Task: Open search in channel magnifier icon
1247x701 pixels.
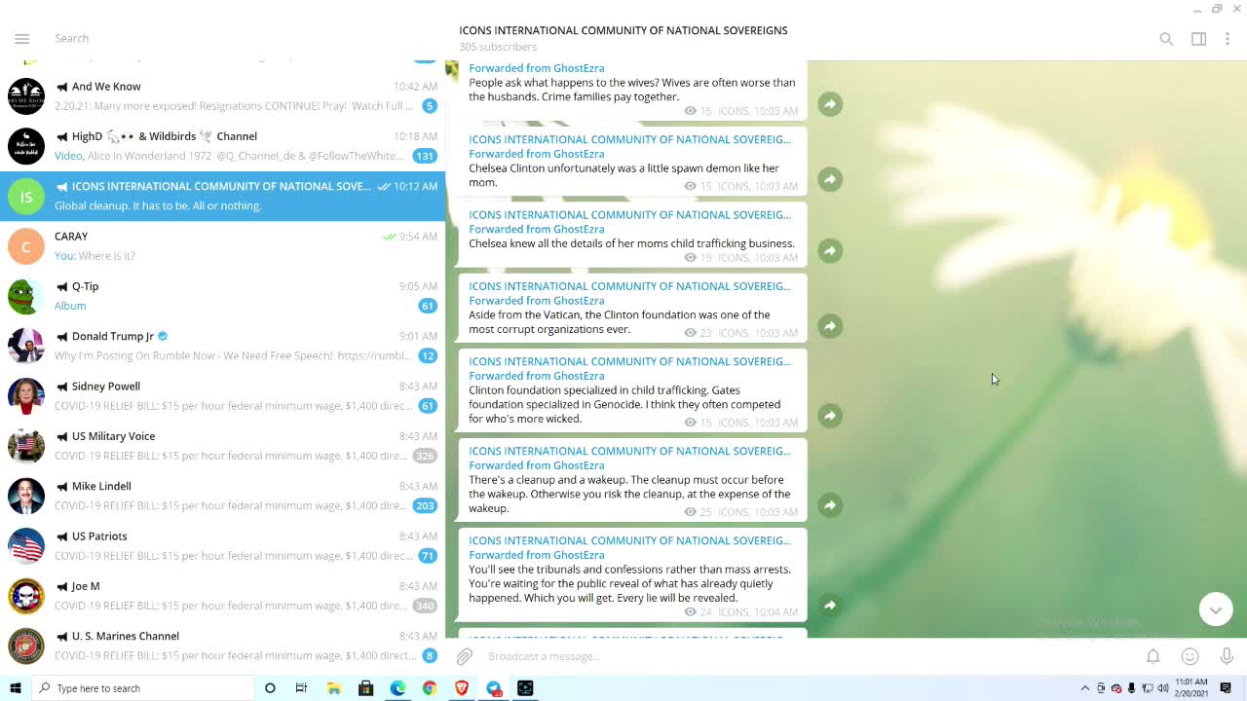Action: pyautogui.click(x=1166, y=39)
